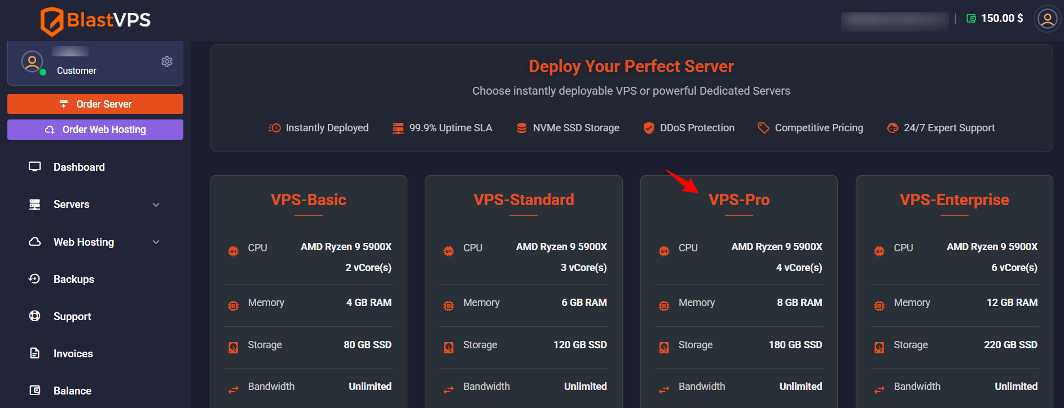Click the Servers rack icon in sidebar
The image size is (1064, 408).
(35, 204)
